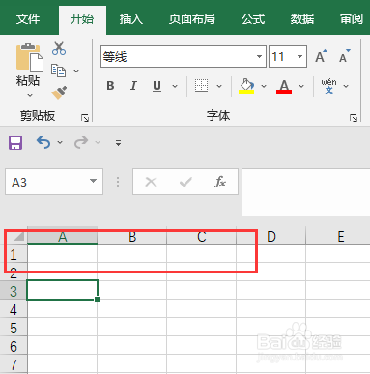Select row 5 header

pos(14,328)
